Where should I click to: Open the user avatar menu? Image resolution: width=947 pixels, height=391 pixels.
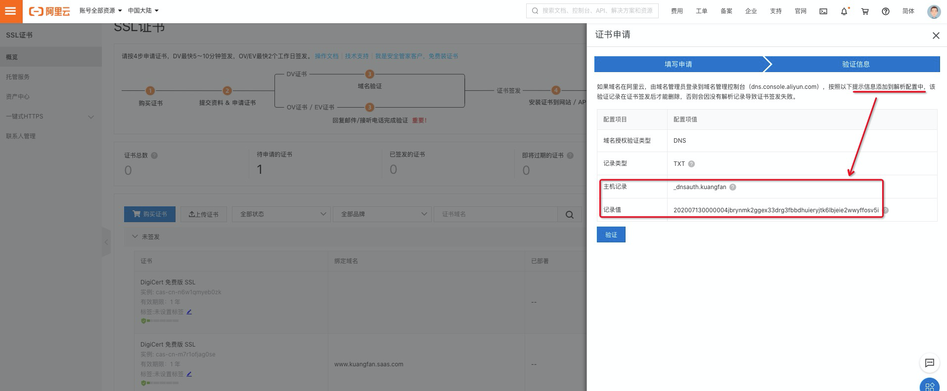[x=934, y=11]
